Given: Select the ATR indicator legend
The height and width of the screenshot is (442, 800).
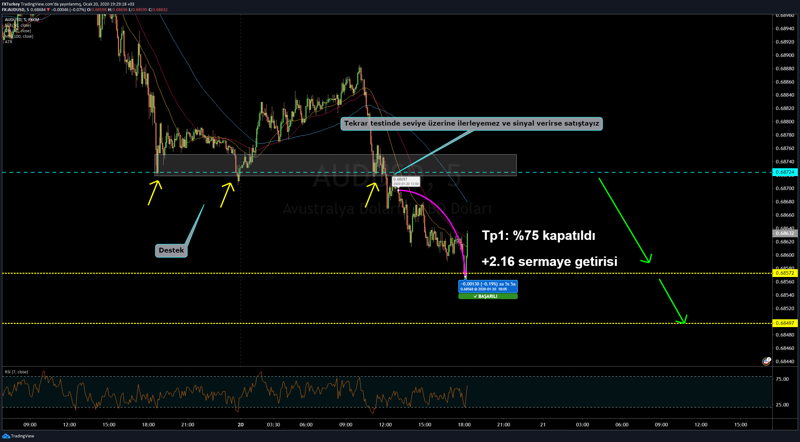Looking at the screenshot, I should pos(8,42).
